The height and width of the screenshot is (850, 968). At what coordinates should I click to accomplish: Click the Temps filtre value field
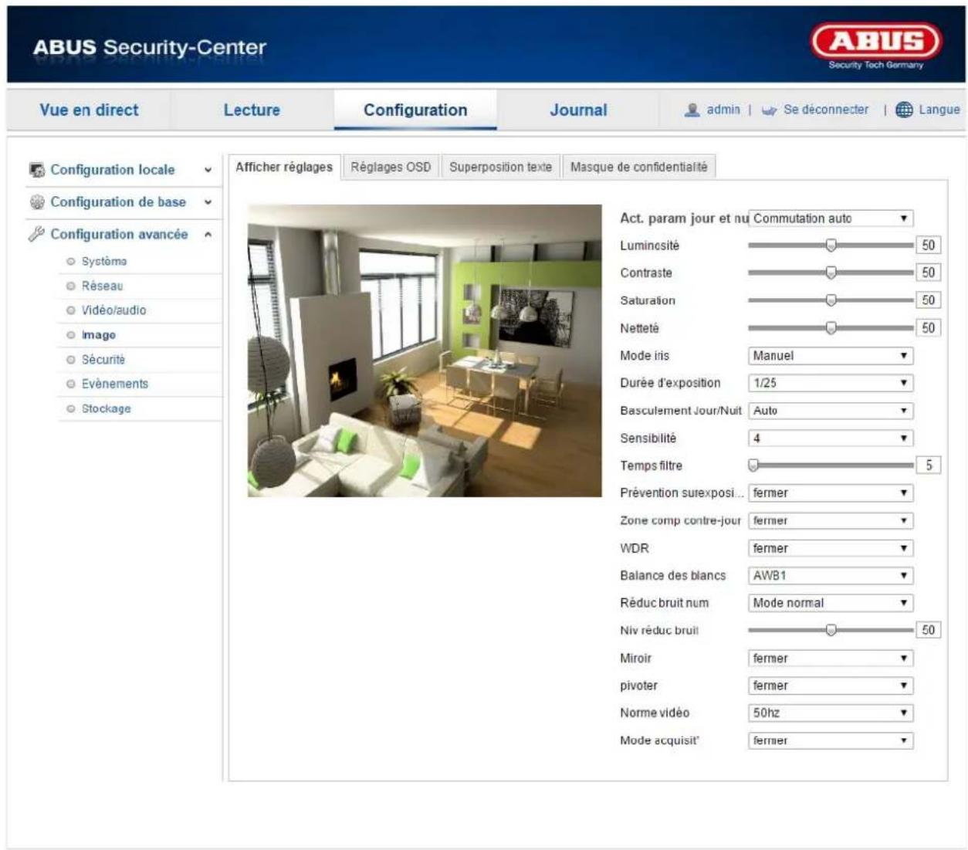coord(929,466)
